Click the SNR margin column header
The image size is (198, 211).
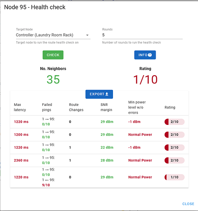coord(106,107)
